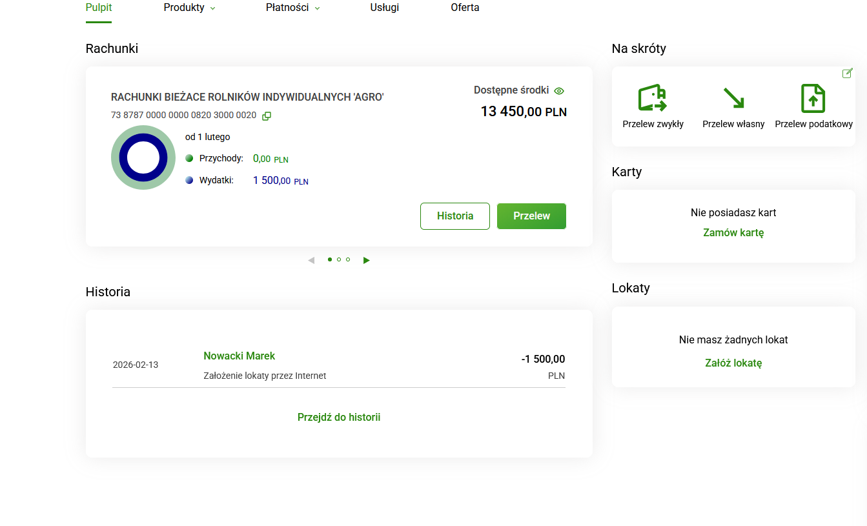Copy the account number using the copy icon
867x526 pixels.
click(267, 116)
